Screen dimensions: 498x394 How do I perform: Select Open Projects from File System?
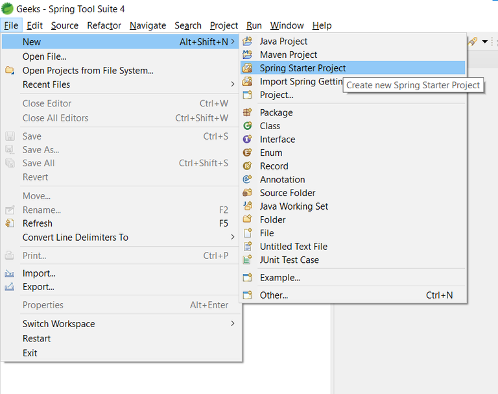88,70
